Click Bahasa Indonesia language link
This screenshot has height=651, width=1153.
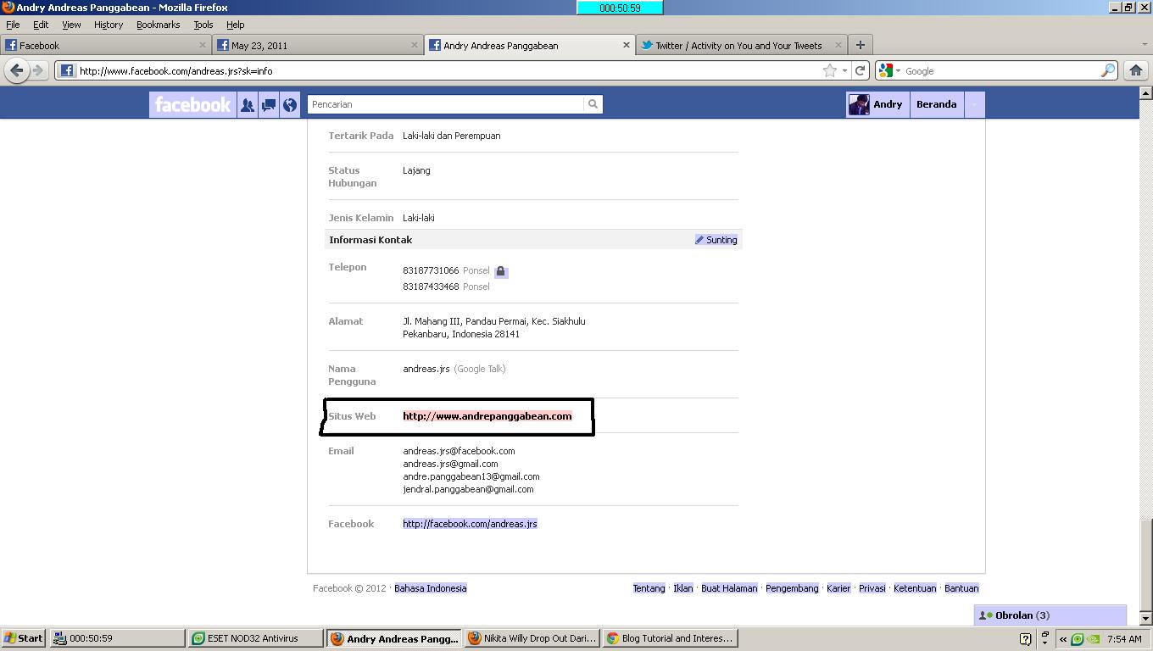point(431,588)
